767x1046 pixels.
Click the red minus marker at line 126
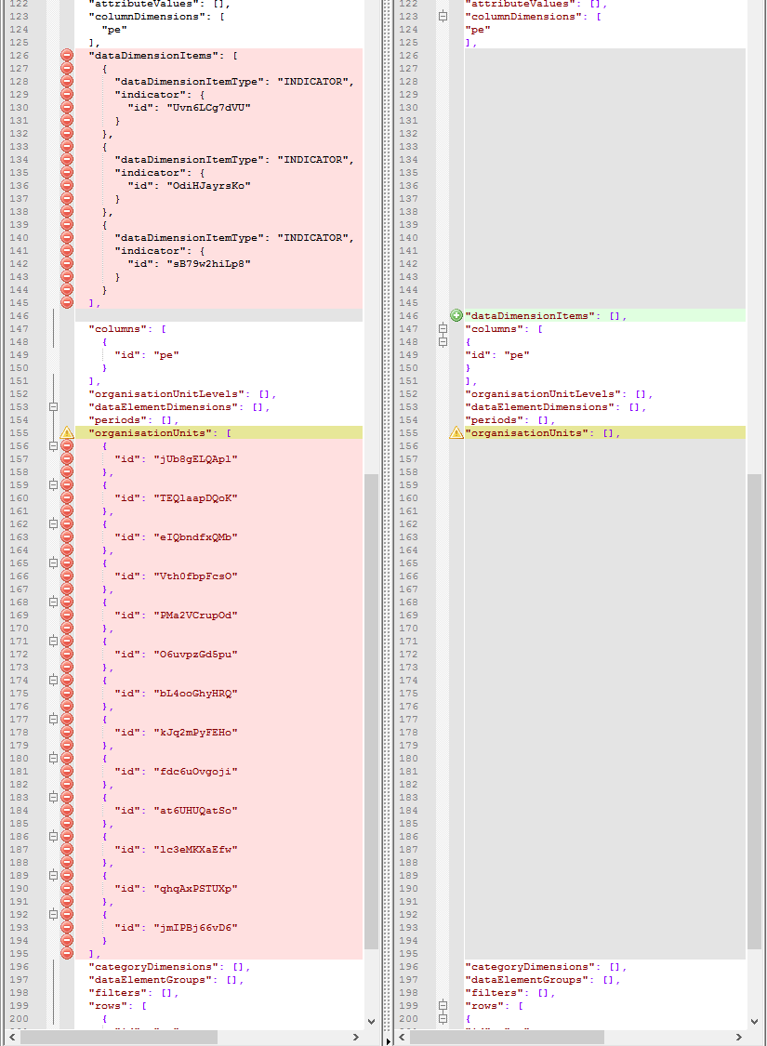pyautogui.click(x=67, y=56)
